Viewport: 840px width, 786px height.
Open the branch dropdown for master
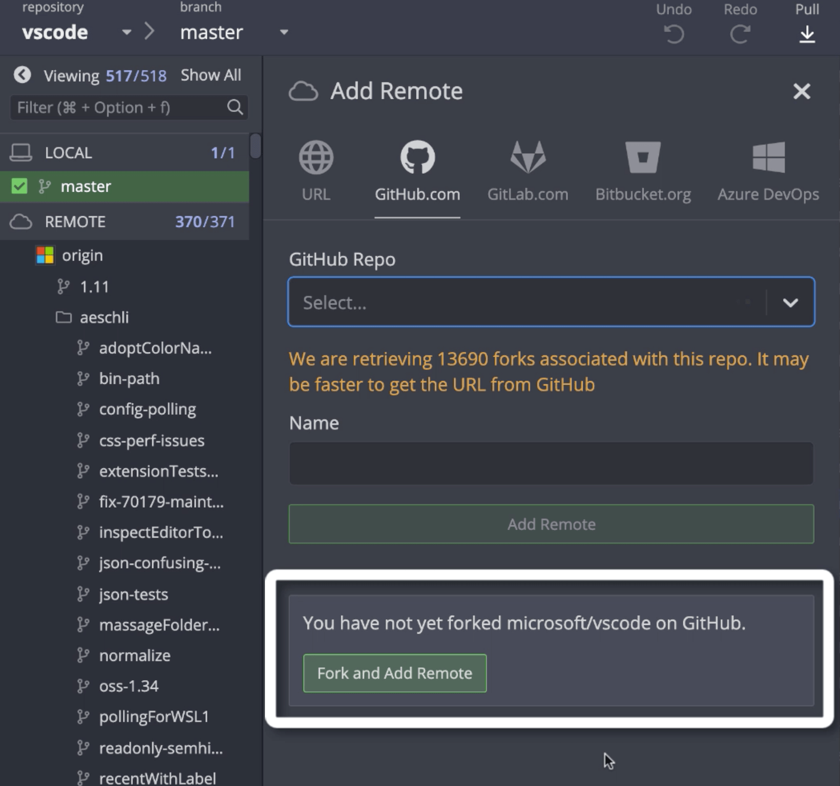click(283, 32)
